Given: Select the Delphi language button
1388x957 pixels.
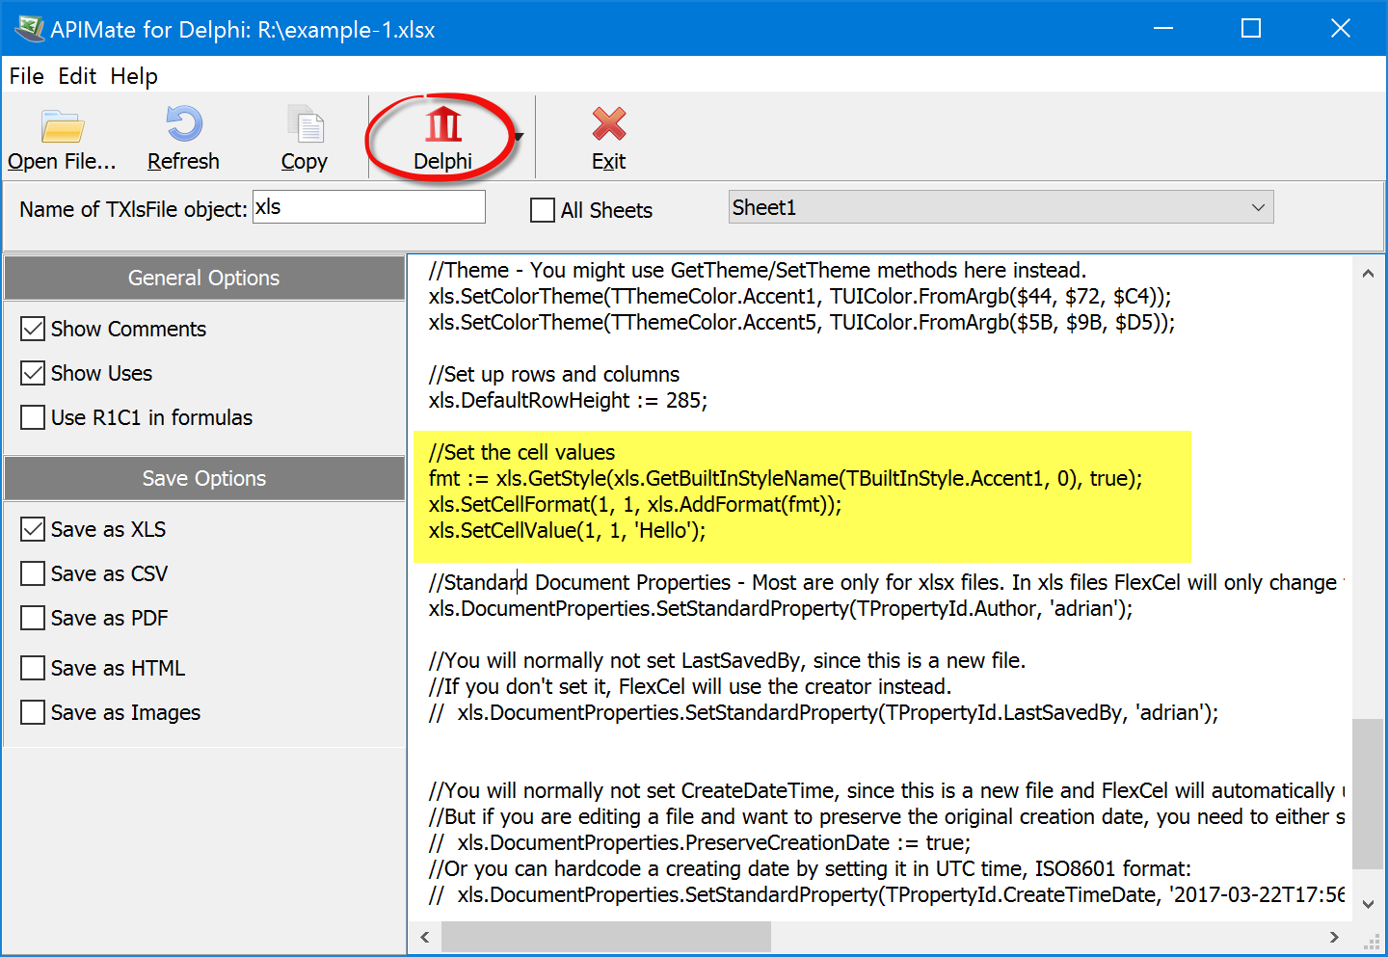Looking at the screenshot, I should [443, 138].
